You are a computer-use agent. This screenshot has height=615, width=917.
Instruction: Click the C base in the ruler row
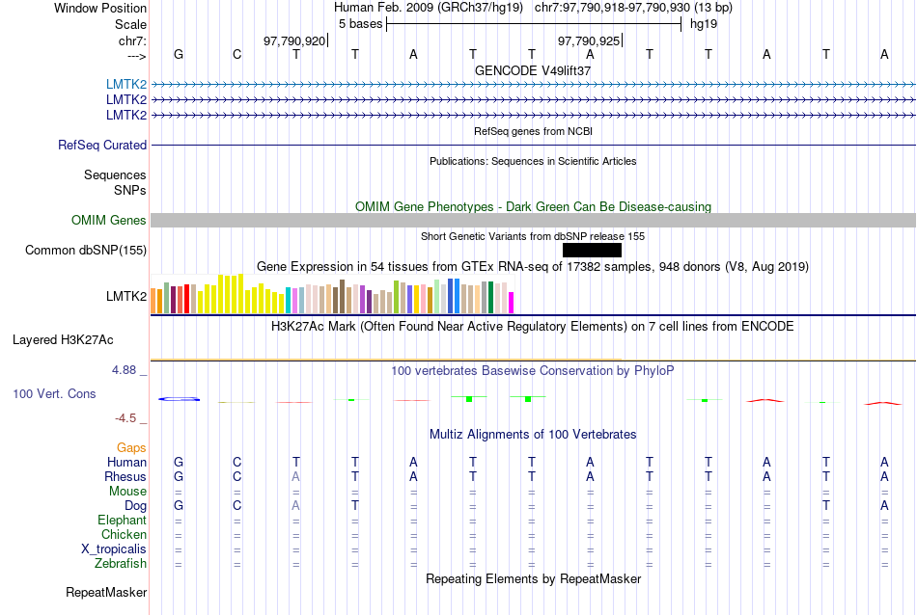click(x=236, y=54)
